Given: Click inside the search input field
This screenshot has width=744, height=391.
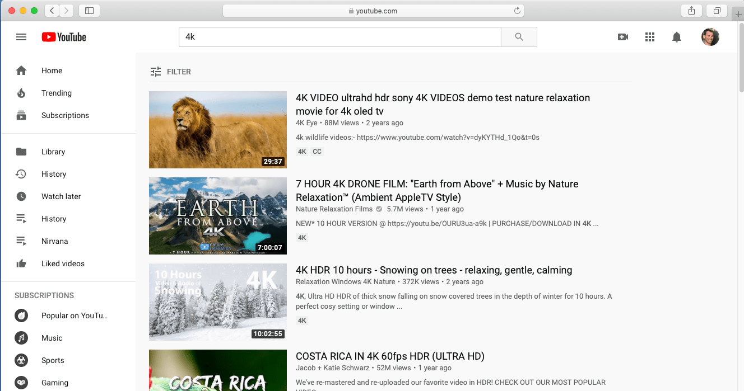Looking at the screenshot, I should tap(336, 36).
